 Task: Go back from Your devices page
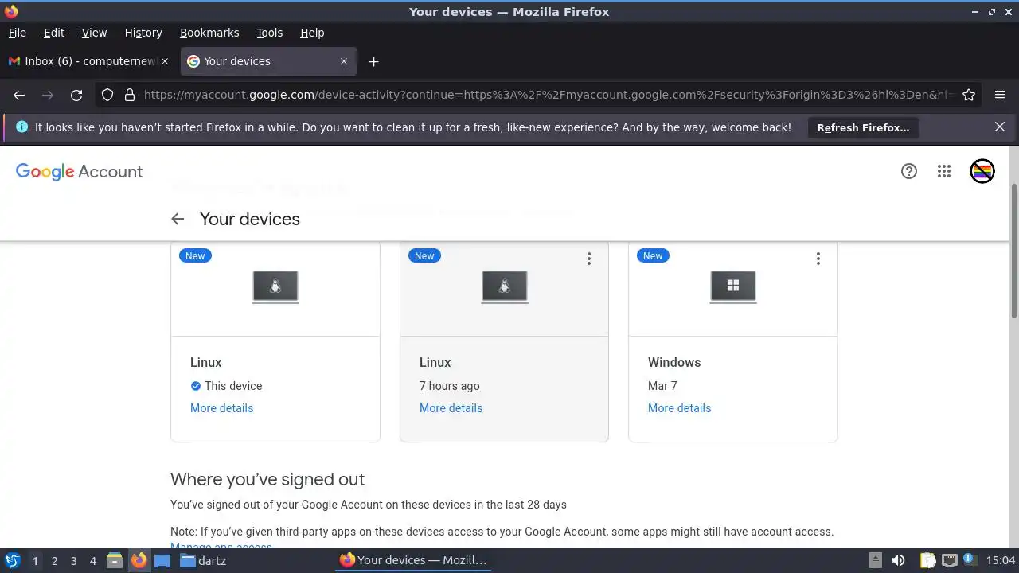click(x=178, y=219)
